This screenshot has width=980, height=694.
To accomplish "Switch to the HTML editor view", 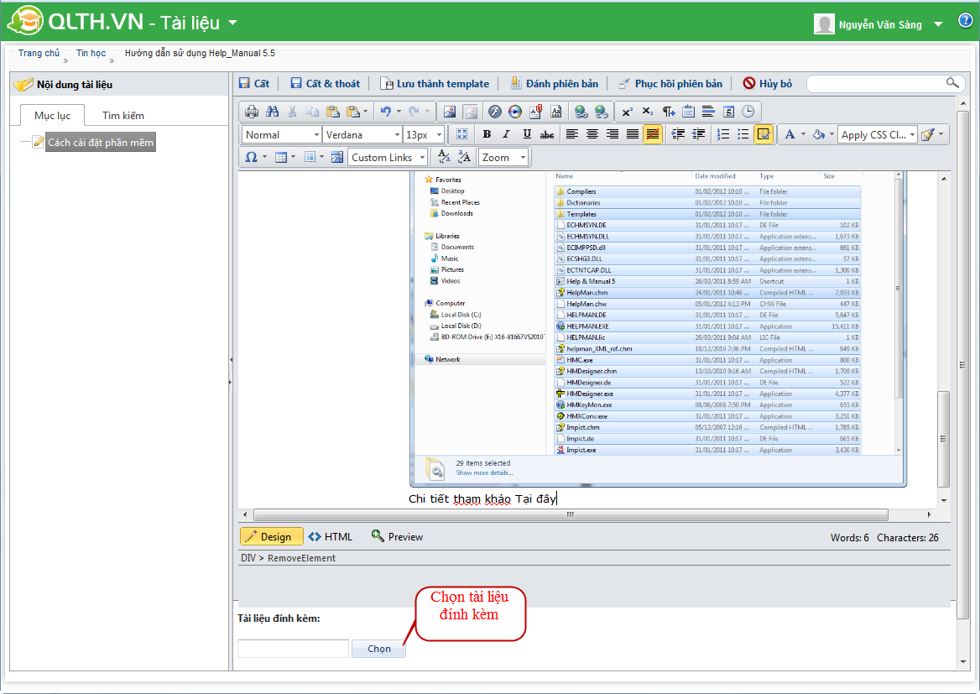I will (x=331, y=537).
